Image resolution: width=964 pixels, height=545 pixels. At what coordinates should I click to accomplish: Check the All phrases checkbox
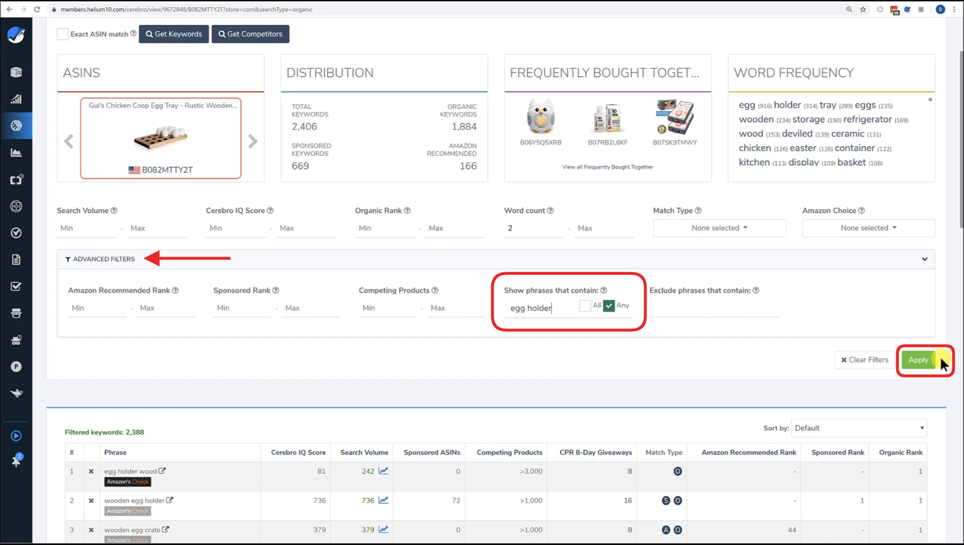[585, 306]
